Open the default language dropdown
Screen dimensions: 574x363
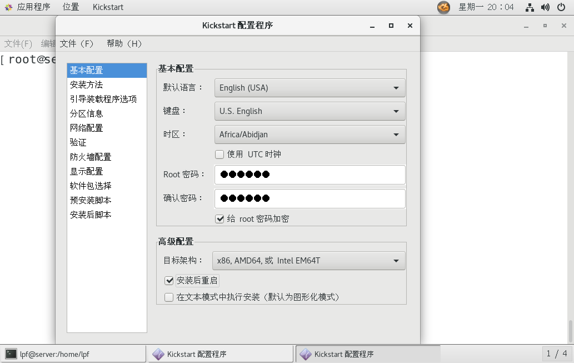coord(310,88)
